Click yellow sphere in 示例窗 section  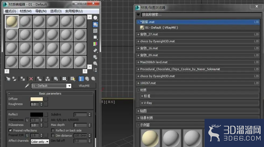click(150, 138)
